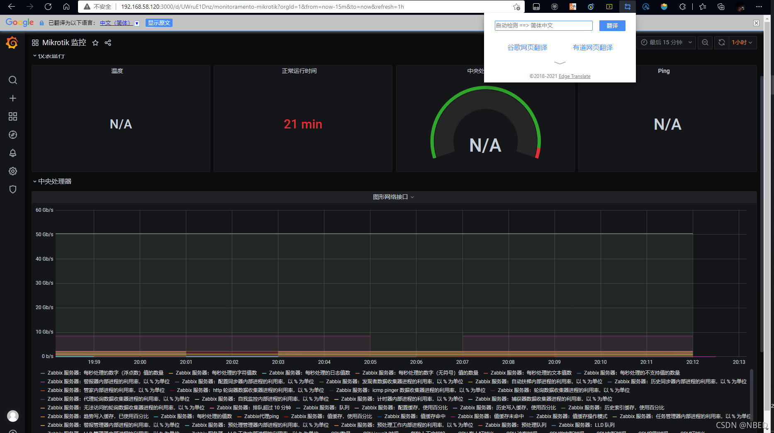Star the Mikrotik dashboard as favorite
The width and height of the screenshot is (774, 433).
[95, 43]
